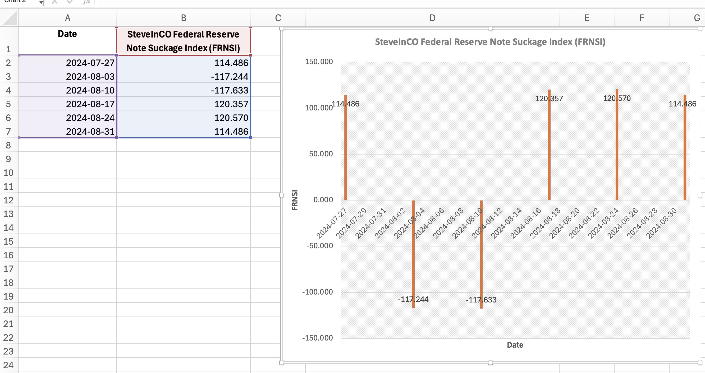Image resolution: width=705 pixels, height=373 pixels.
Task: Select cell containing -117.244
Action: click(183, 76)
